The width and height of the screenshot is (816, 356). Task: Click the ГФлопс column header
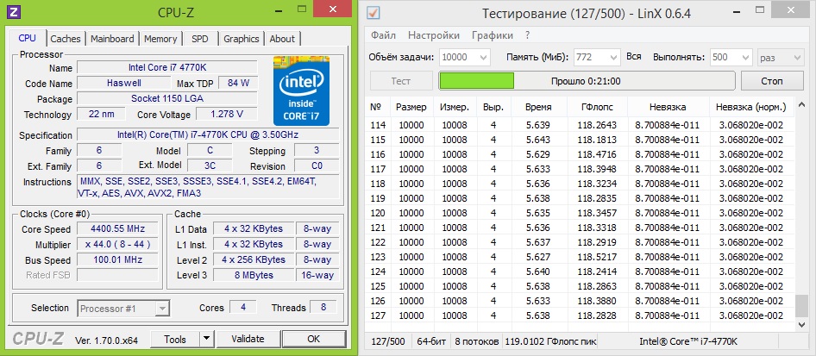click(597, 107)
